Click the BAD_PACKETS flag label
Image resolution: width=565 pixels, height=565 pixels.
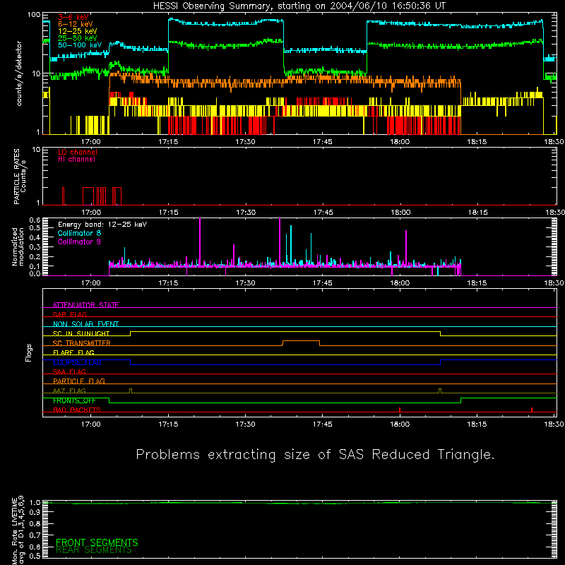77,410
